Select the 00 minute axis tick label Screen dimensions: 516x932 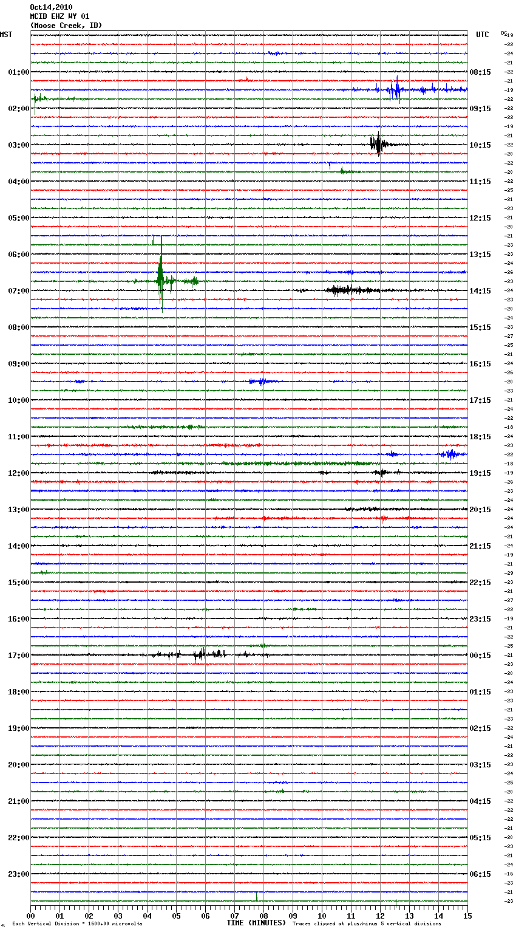pos(30,916)
